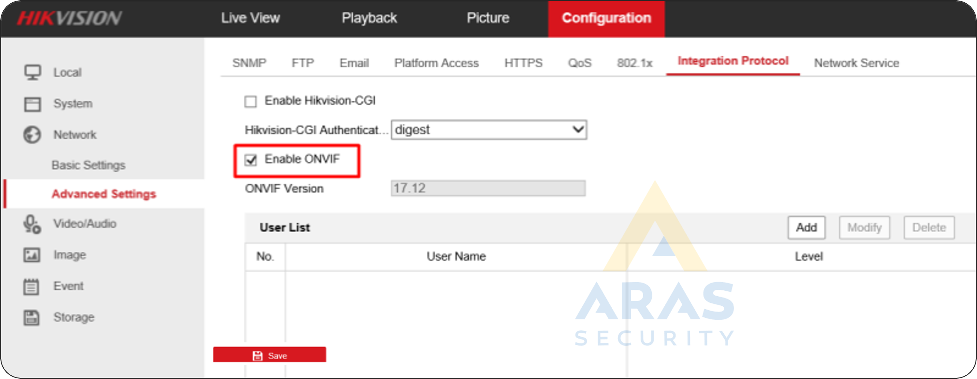Go to the Picture tab

point(488,18)
